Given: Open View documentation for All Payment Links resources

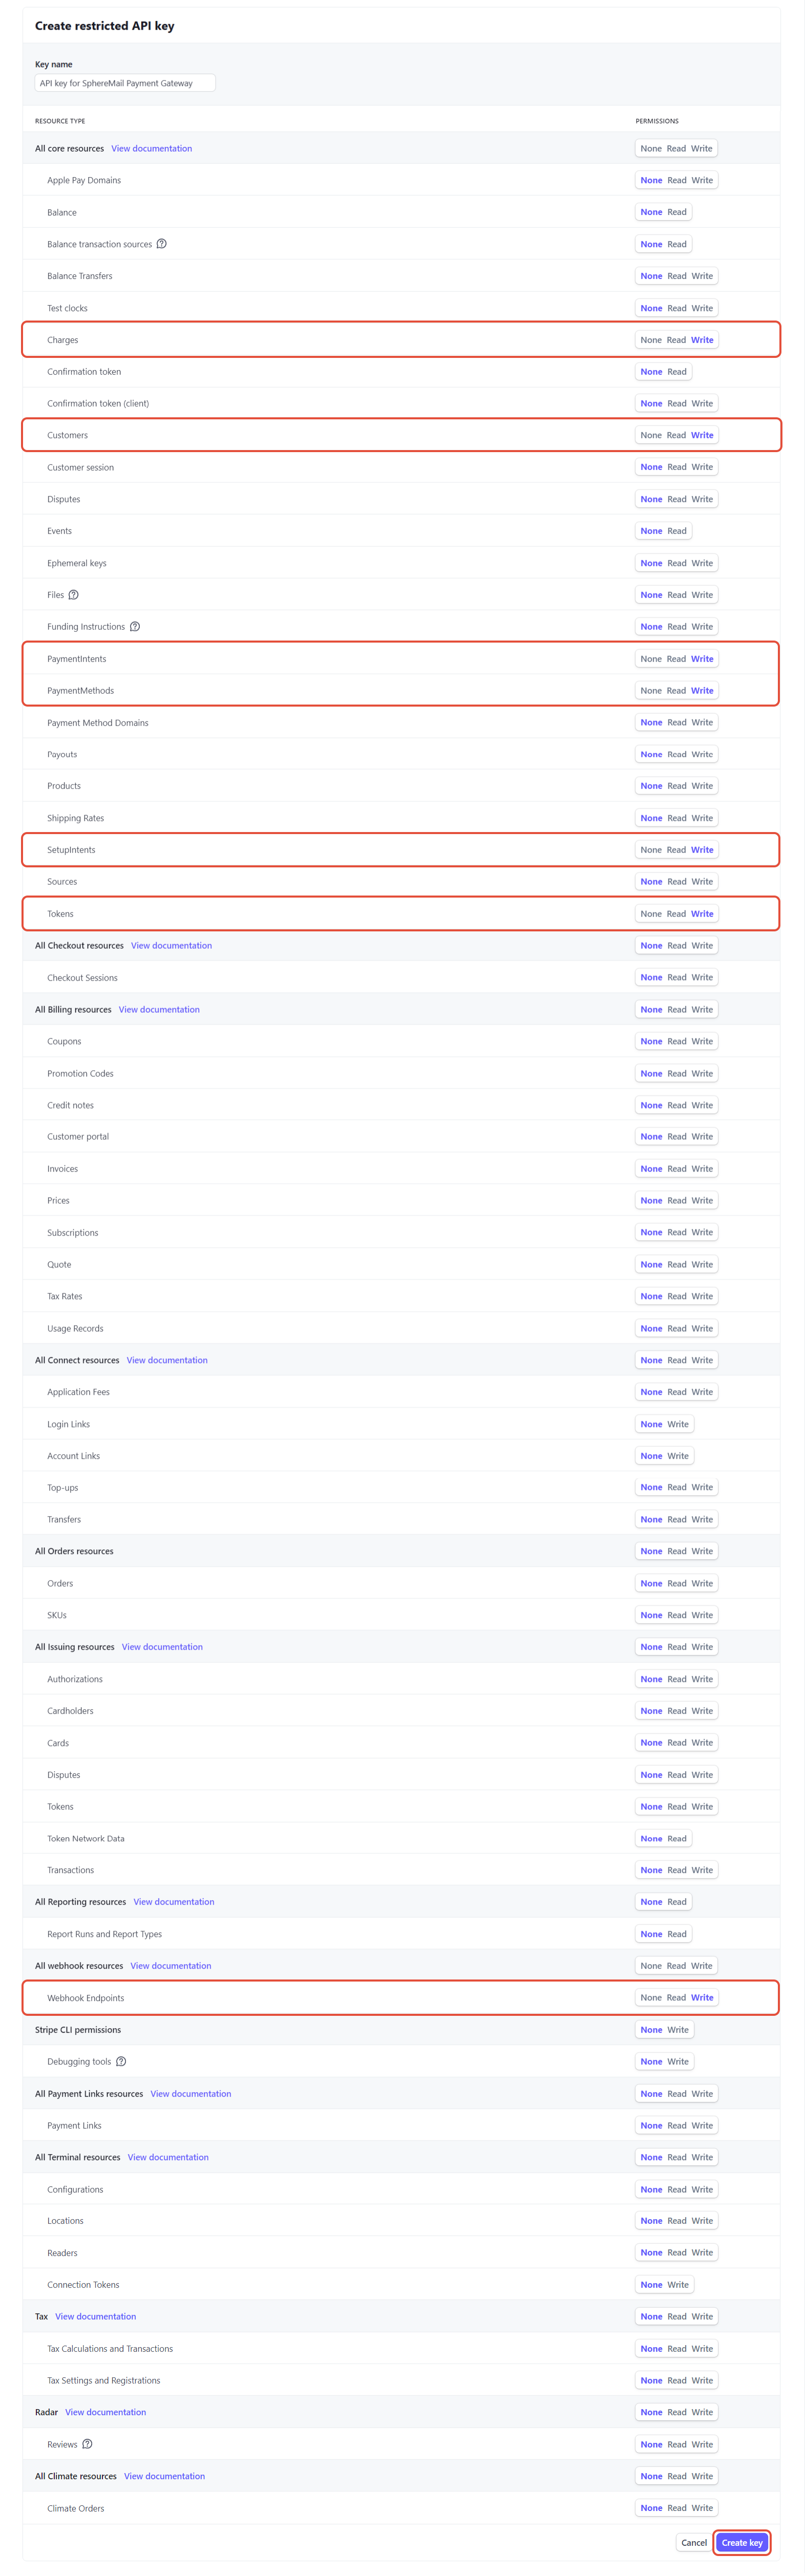Looking at the screenshot, I should [191, 2093].
